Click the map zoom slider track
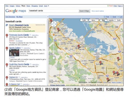 (54, 48)
